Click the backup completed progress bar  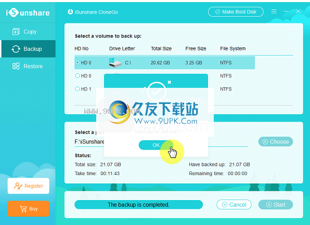138,205
